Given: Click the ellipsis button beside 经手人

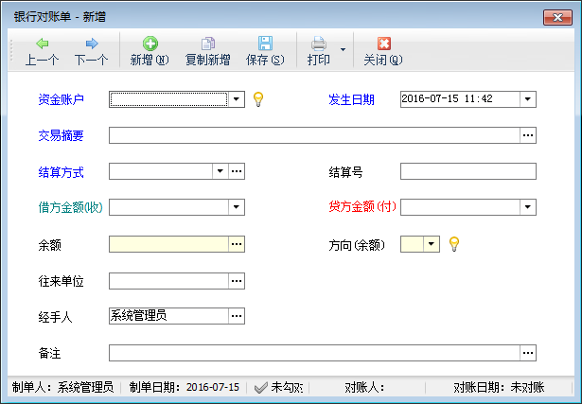Looking at the screenshot, I should [x=237, y=316].
